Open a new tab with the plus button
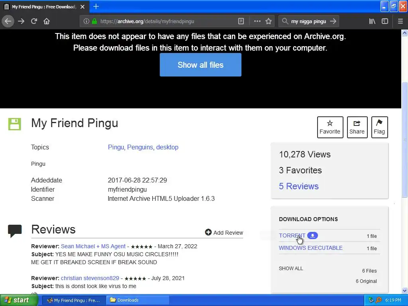 96,6
